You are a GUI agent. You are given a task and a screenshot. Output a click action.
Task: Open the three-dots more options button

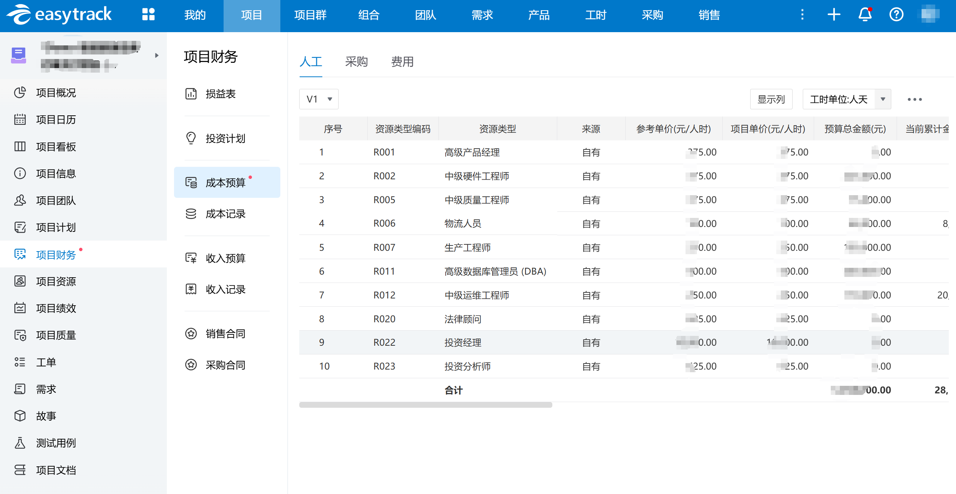914,99
